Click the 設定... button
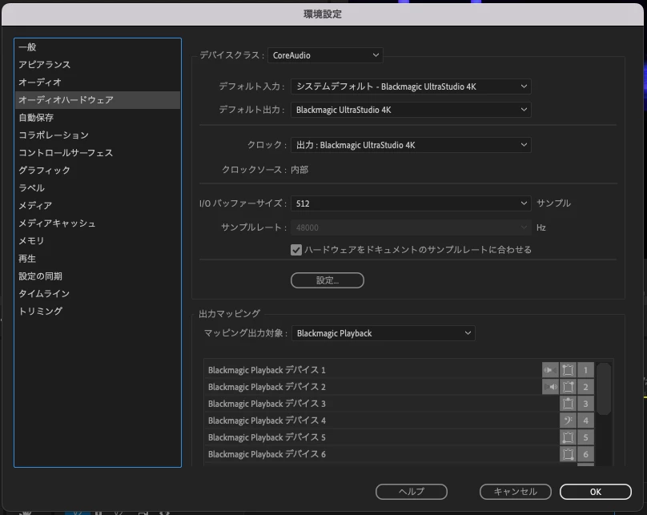647x515 pixels. pyautogui.click(x=328, y=280)
